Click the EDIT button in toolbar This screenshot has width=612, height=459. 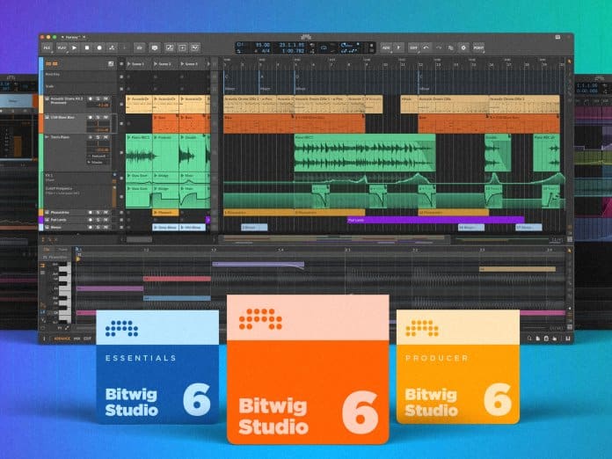(413, 47)
